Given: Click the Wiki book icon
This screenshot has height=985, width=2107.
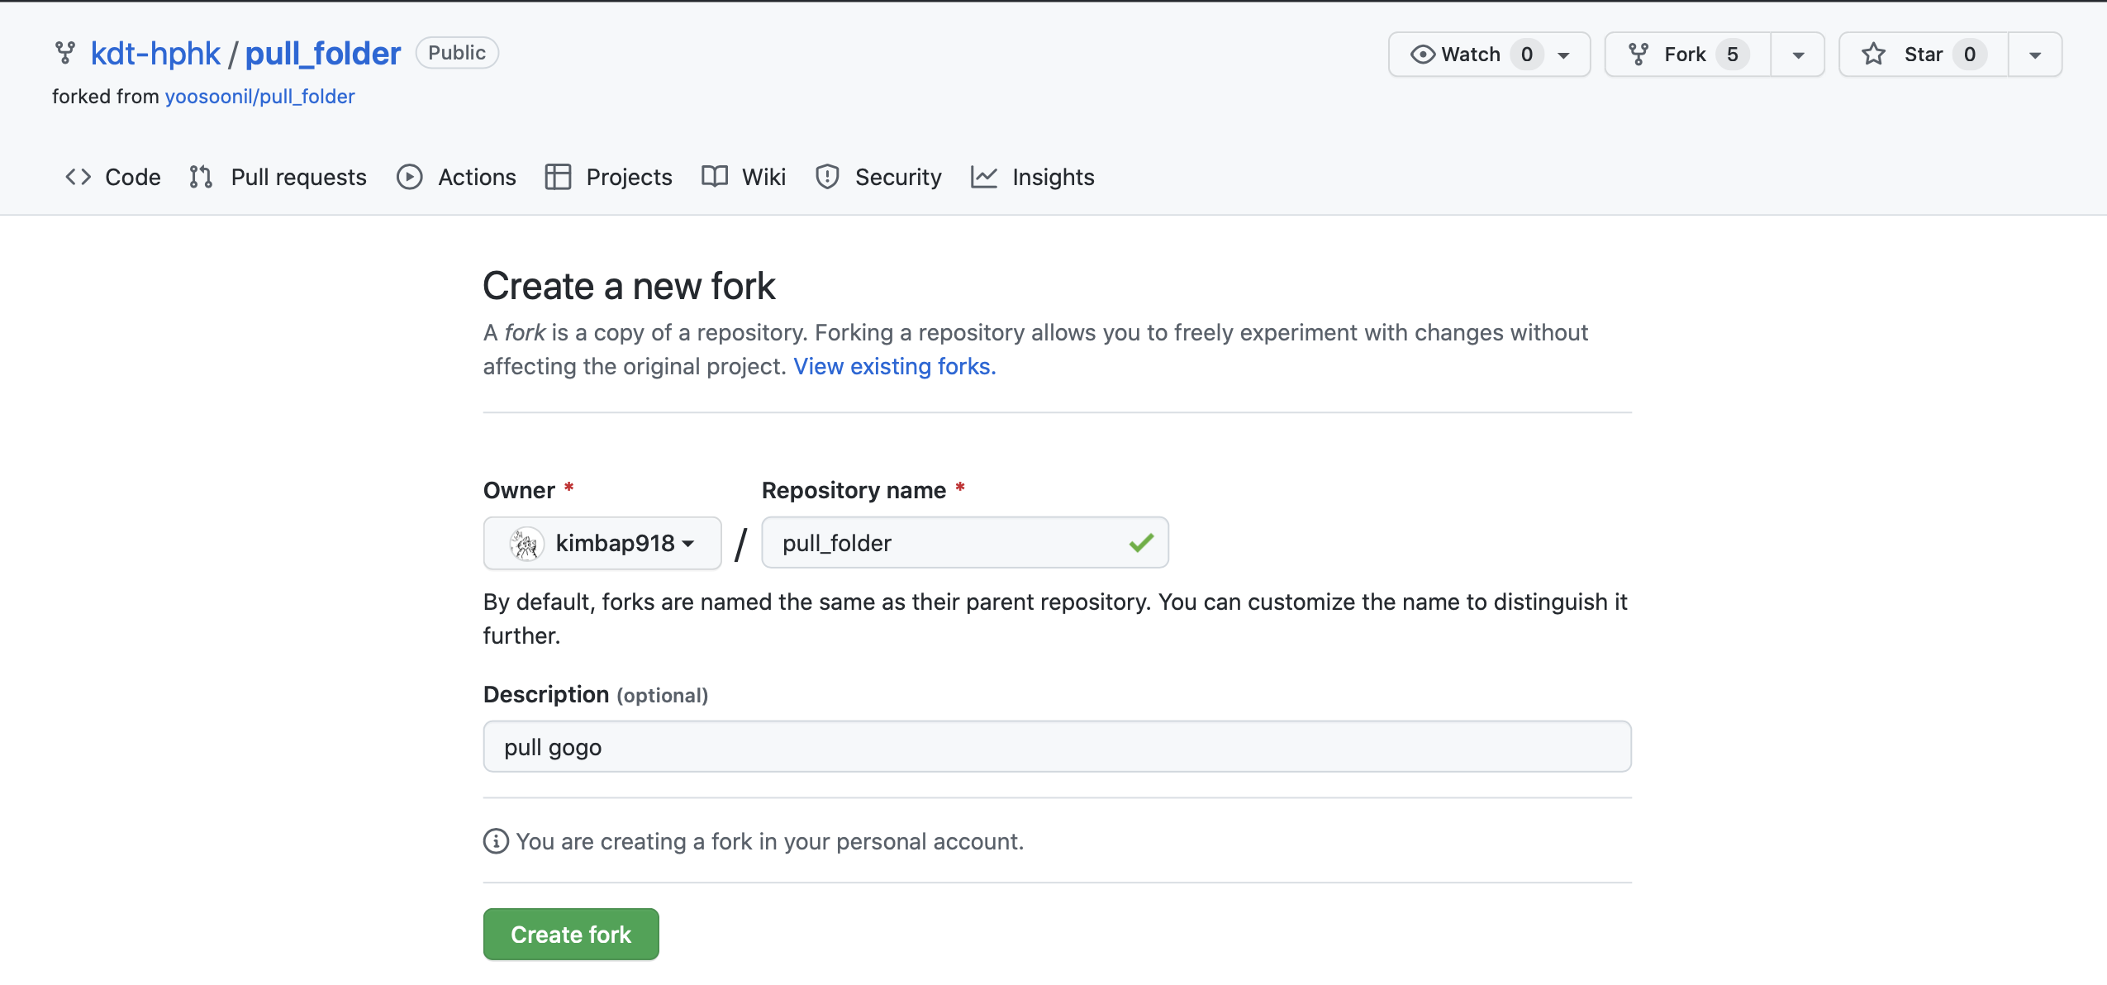Looking at the screenshot, I should (715, 177).
